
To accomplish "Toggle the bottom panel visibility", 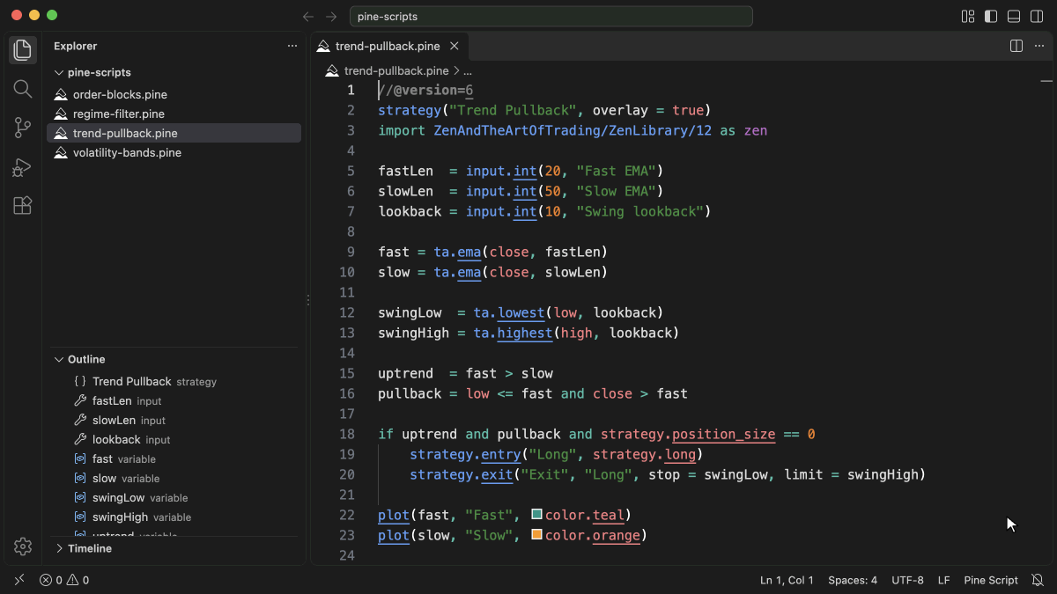I will pyautogui.click(x=1014, y=17).
